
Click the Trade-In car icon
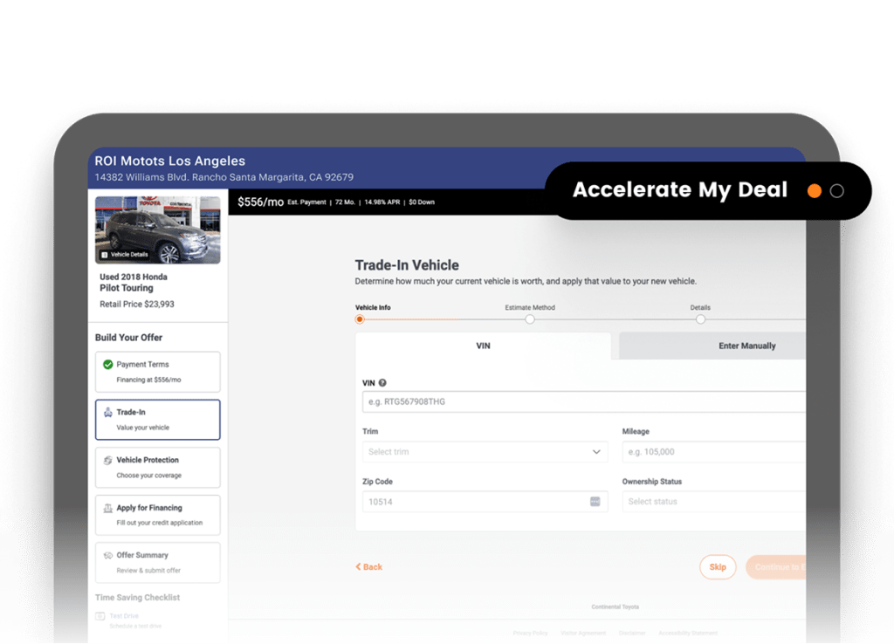coord(108,412)
